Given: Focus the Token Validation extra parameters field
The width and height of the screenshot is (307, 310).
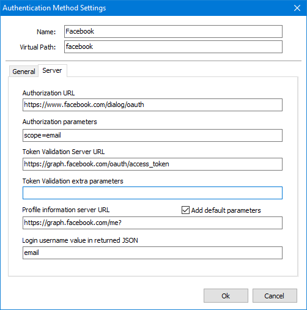Looking at the screenshot, I should [x=152, y=193].
